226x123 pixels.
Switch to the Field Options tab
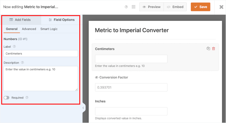pos(61,20)
